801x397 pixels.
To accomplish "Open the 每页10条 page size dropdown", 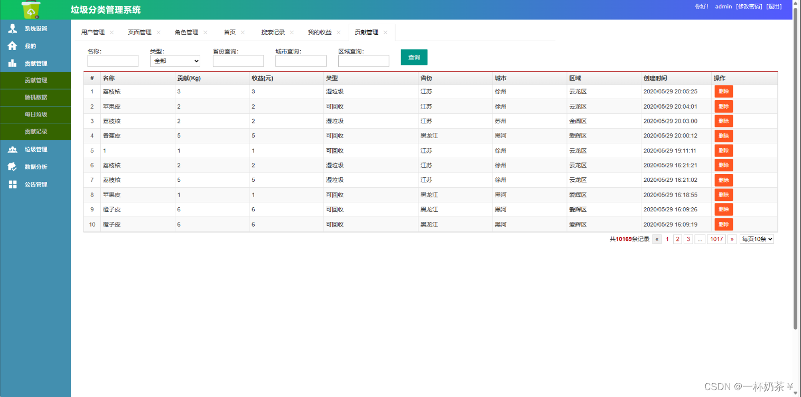I will click(x=757, y=239).
